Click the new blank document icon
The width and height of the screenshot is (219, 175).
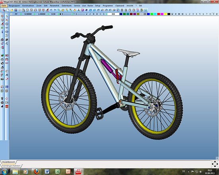8,10
